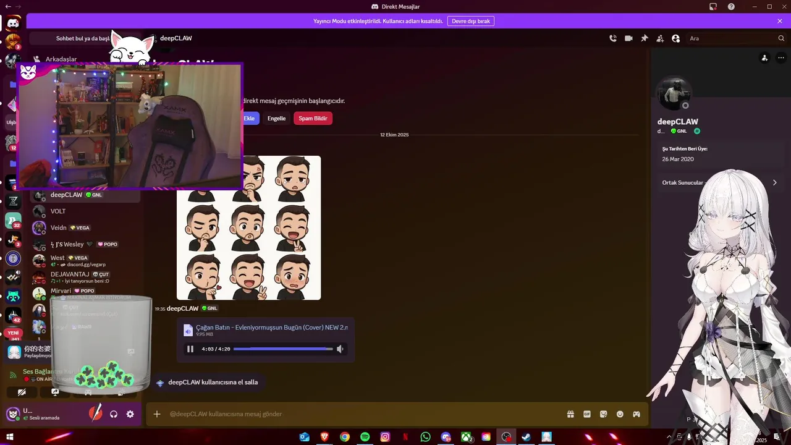Open Instagram from the taskbar
791x445 pixels.
[385, 437]
